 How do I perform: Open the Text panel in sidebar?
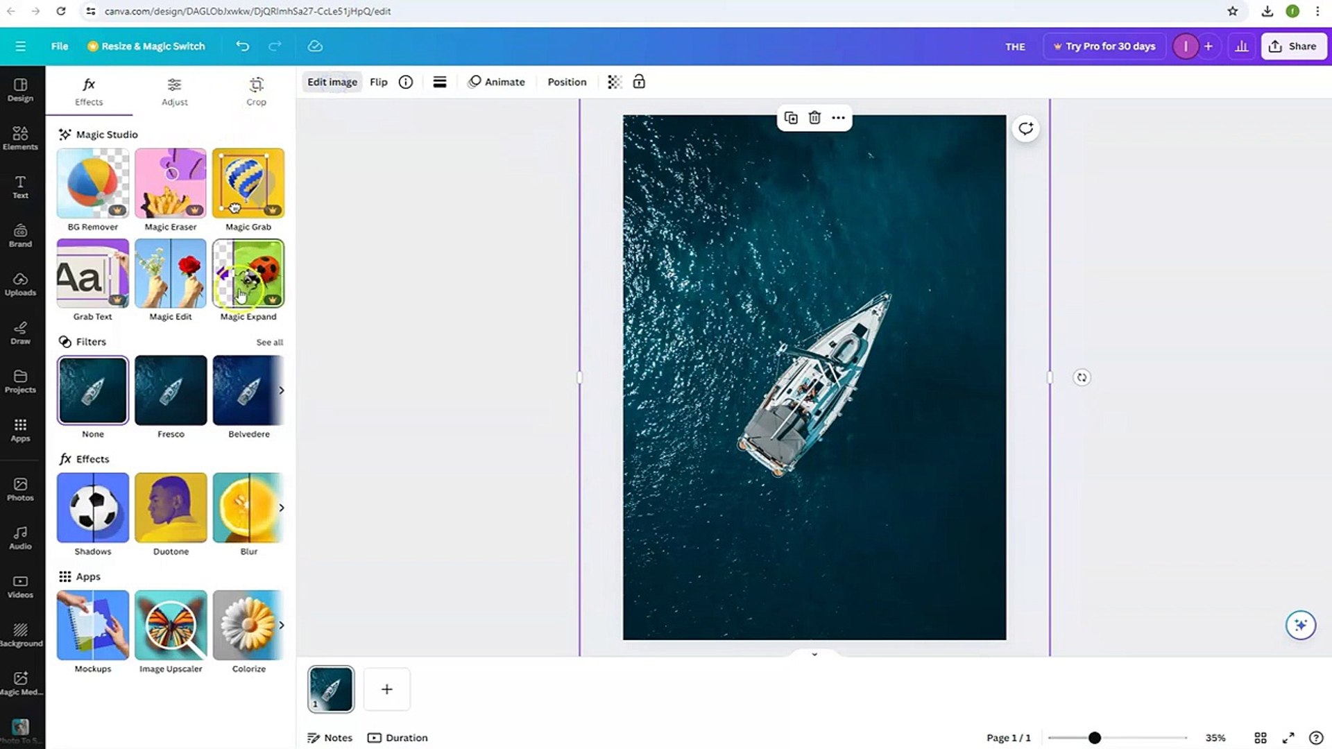pos(20,187)
